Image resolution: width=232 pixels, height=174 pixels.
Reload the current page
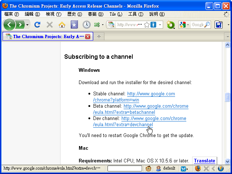[x=37, y=25]
